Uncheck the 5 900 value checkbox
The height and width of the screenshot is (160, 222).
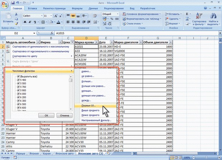tap(18, 90)
